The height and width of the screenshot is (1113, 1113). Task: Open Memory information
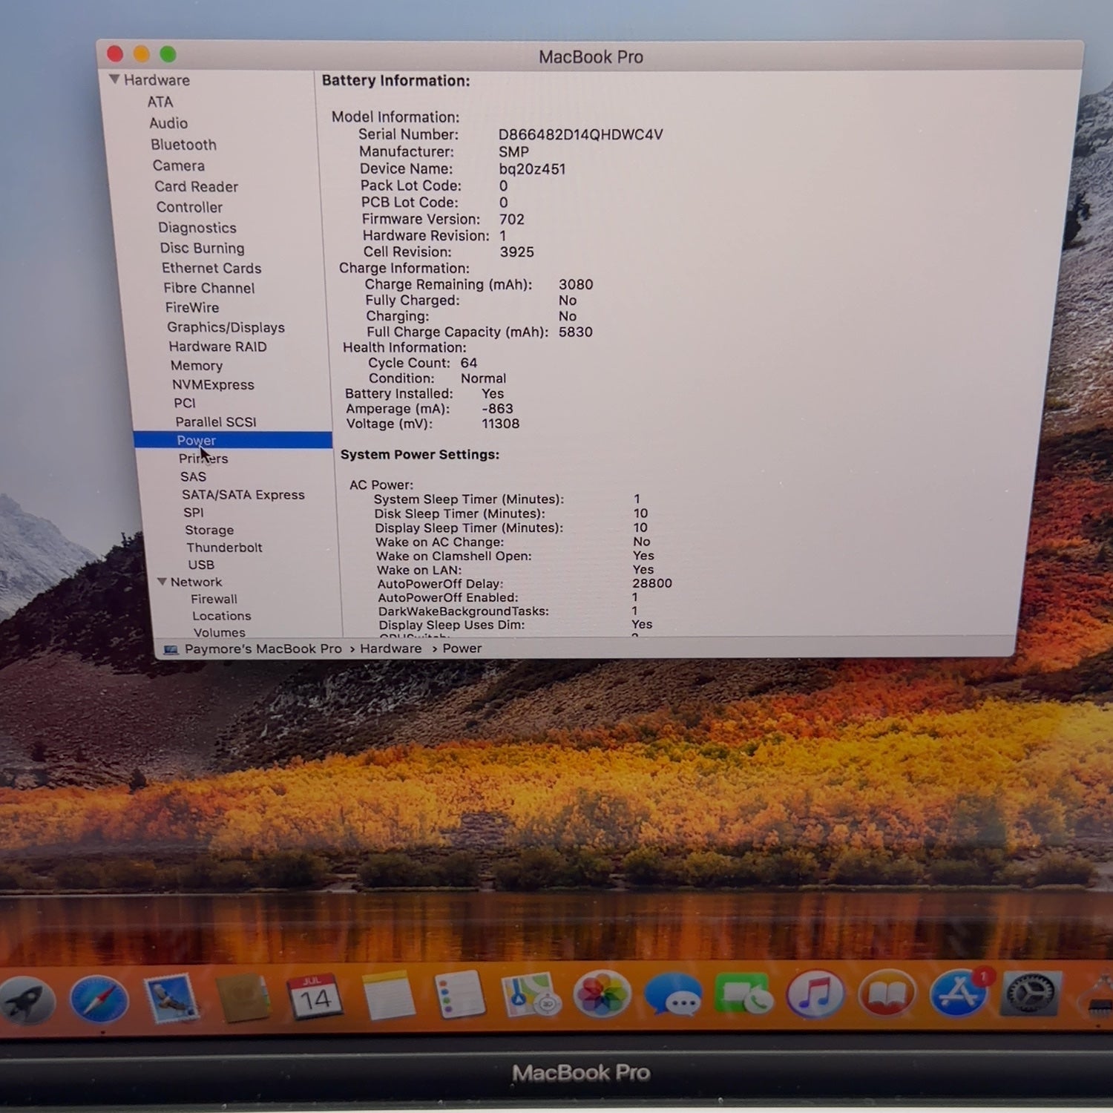point(197,366)
